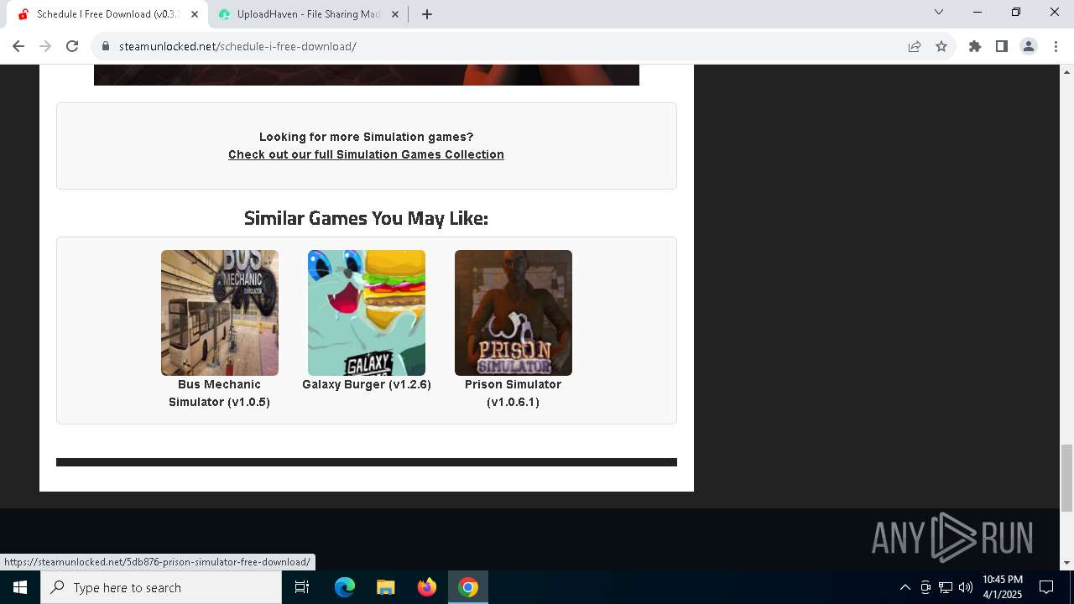Click the forward navigation arrow
The image size is (1074, 604).
[45, 46]
